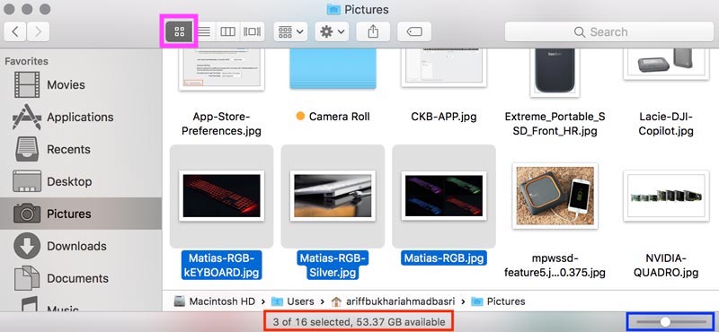Screen dimensions: 719x332
Task: Open Desktop in the sidebar
Action: pyautogui.click(x=81, y=181)
